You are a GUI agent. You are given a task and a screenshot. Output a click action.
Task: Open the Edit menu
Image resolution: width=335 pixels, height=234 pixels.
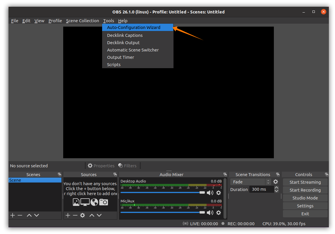[26, 21]
